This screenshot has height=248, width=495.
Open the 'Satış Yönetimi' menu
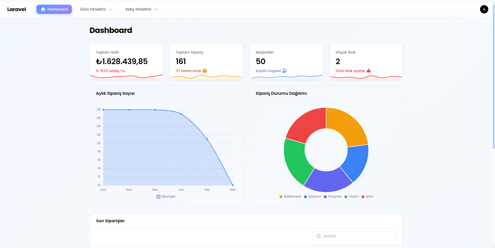click(141, 9)
